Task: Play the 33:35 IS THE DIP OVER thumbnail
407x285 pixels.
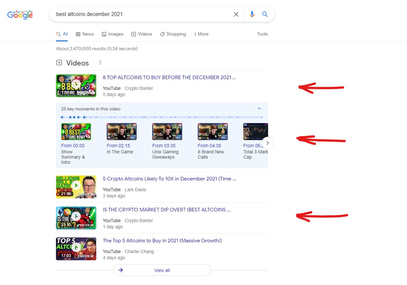Action: click(x=76, y=218)
